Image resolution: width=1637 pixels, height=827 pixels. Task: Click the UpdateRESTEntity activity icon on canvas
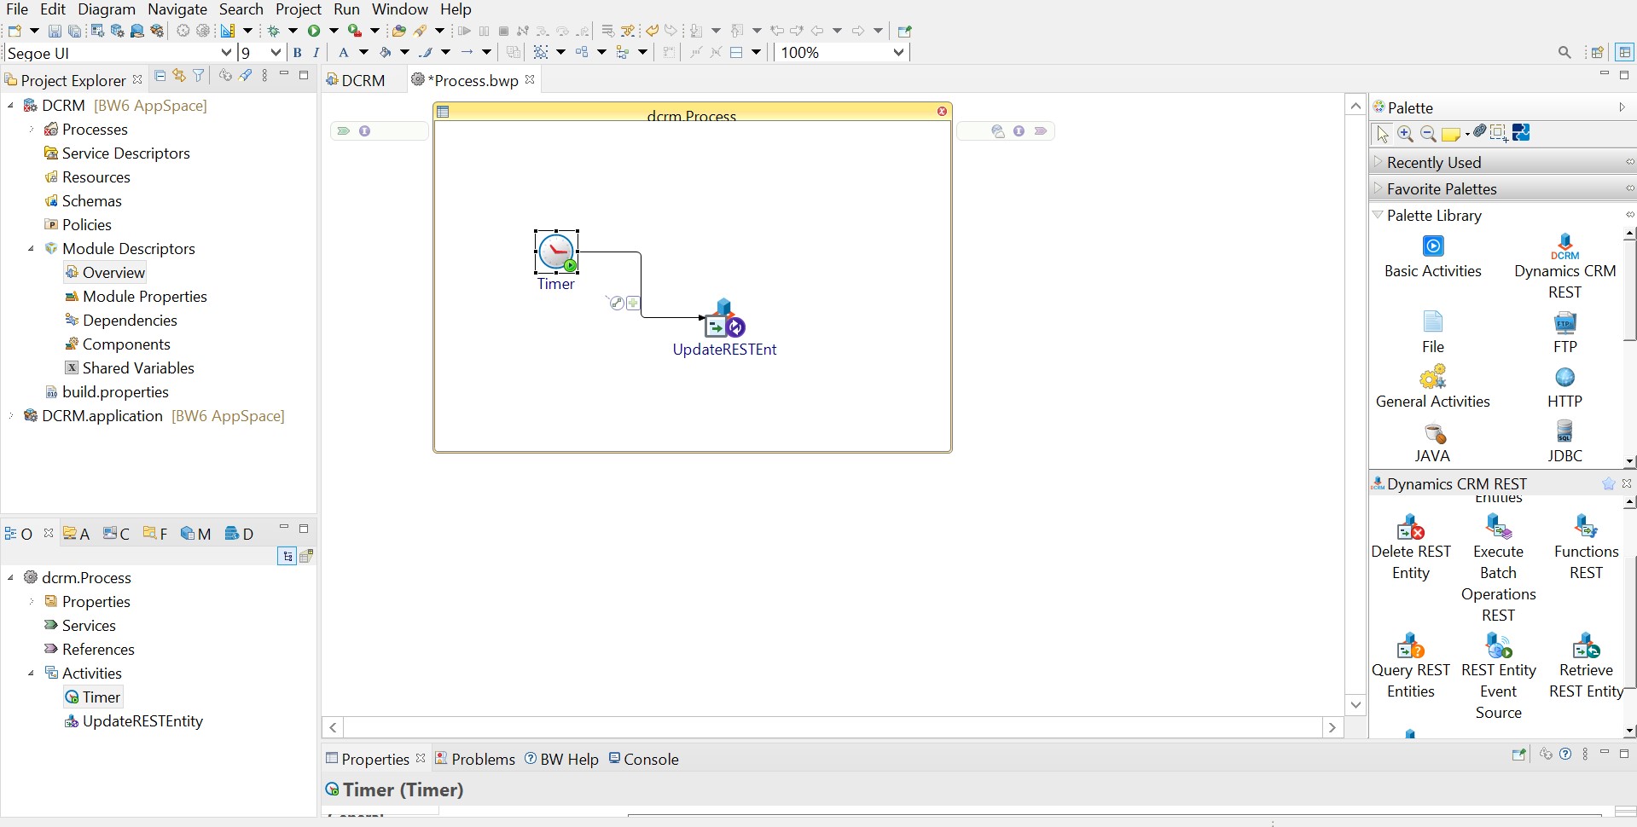click(x=723, y=320)
